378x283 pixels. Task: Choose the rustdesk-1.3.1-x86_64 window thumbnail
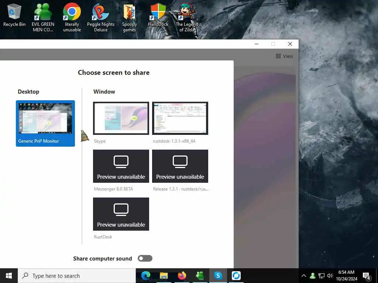180,118
